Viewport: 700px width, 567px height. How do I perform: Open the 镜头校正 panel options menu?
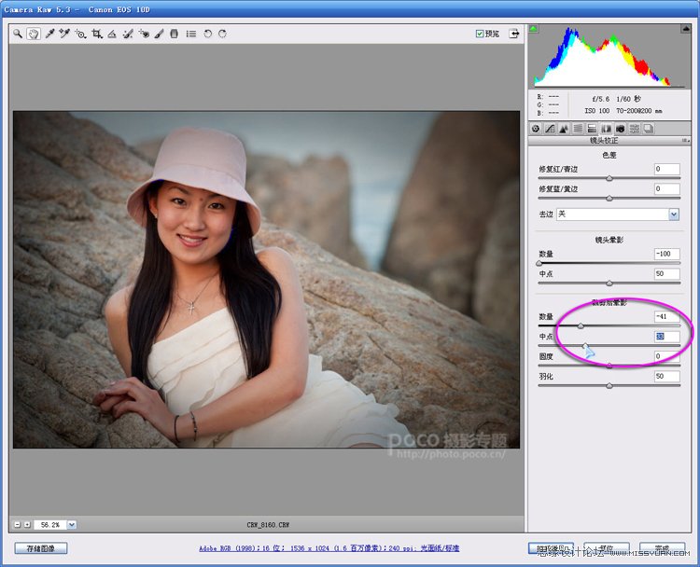tap(685, 141)
